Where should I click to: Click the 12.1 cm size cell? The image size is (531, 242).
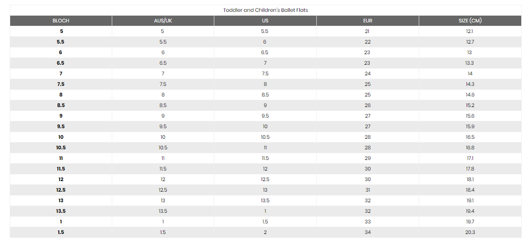470,31
